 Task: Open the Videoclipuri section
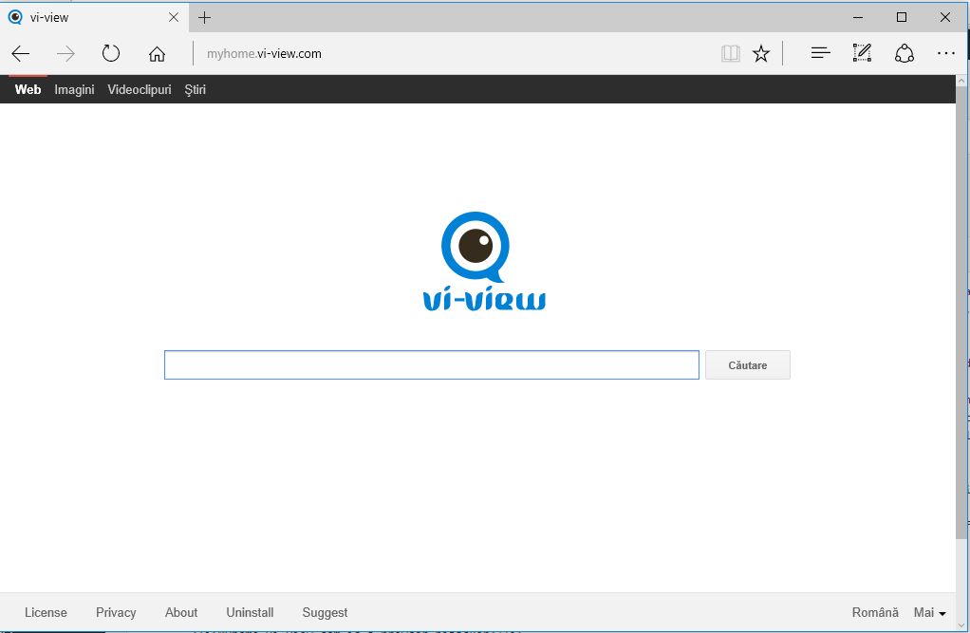139,89
